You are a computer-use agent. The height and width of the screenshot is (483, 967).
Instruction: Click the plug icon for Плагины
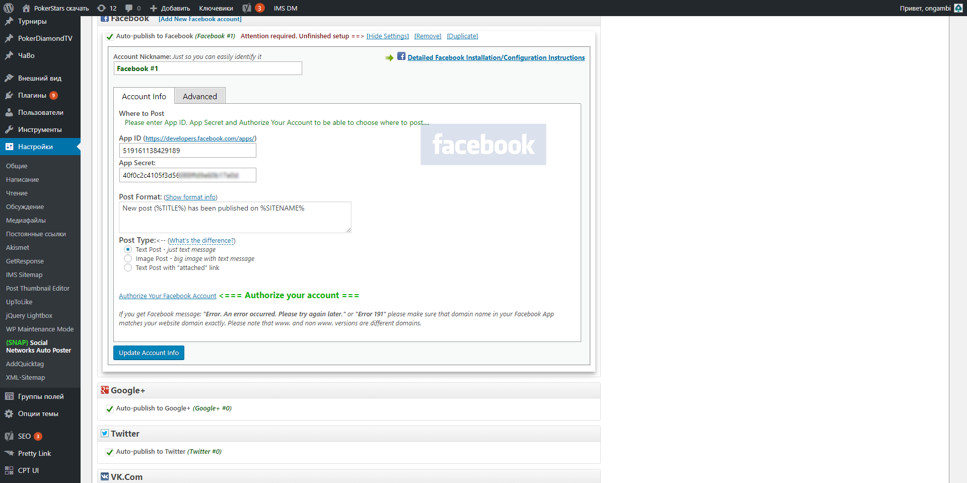click(9, 95)
